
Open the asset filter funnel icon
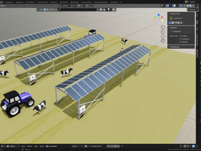click(109, 10)
